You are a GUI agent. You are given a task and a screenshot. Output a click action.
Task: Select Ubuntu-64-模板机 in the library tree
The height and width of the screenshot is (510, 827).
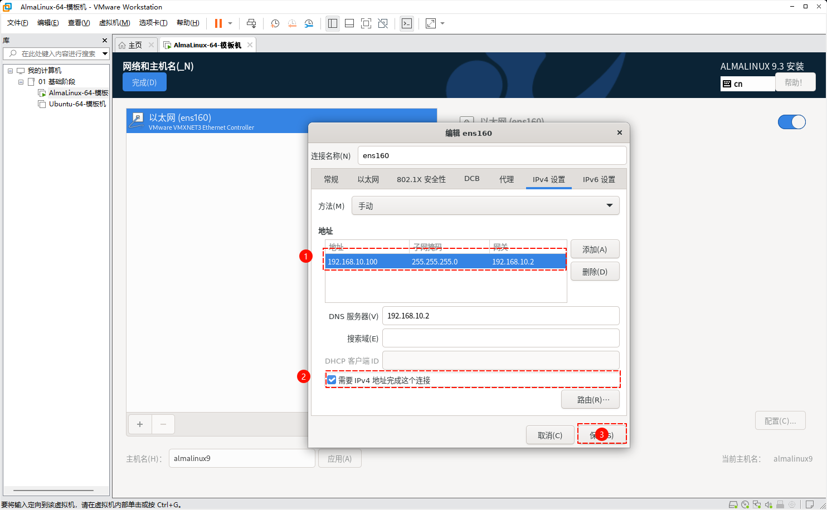click(77, 104)
